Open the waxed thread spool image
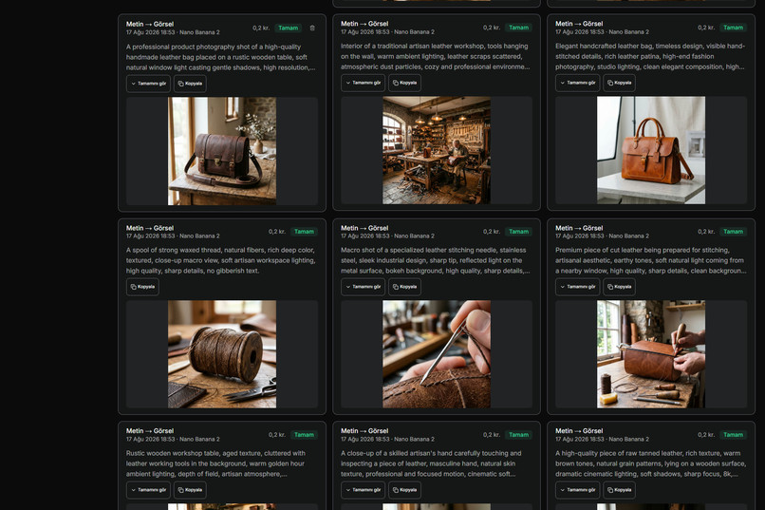Image resolution: width=765 pixels, height=510 pixels. tap(222, 354)
